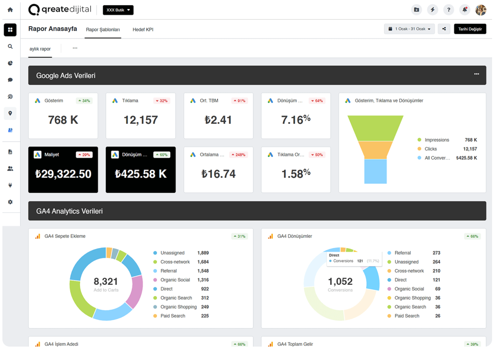Click the plug integrations icon in the sidebar
Screen dimensions: 494x349
10,185
